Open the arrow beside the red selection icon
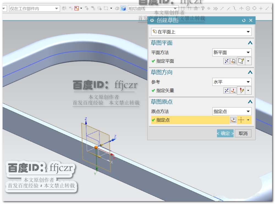 coord(81,8)
